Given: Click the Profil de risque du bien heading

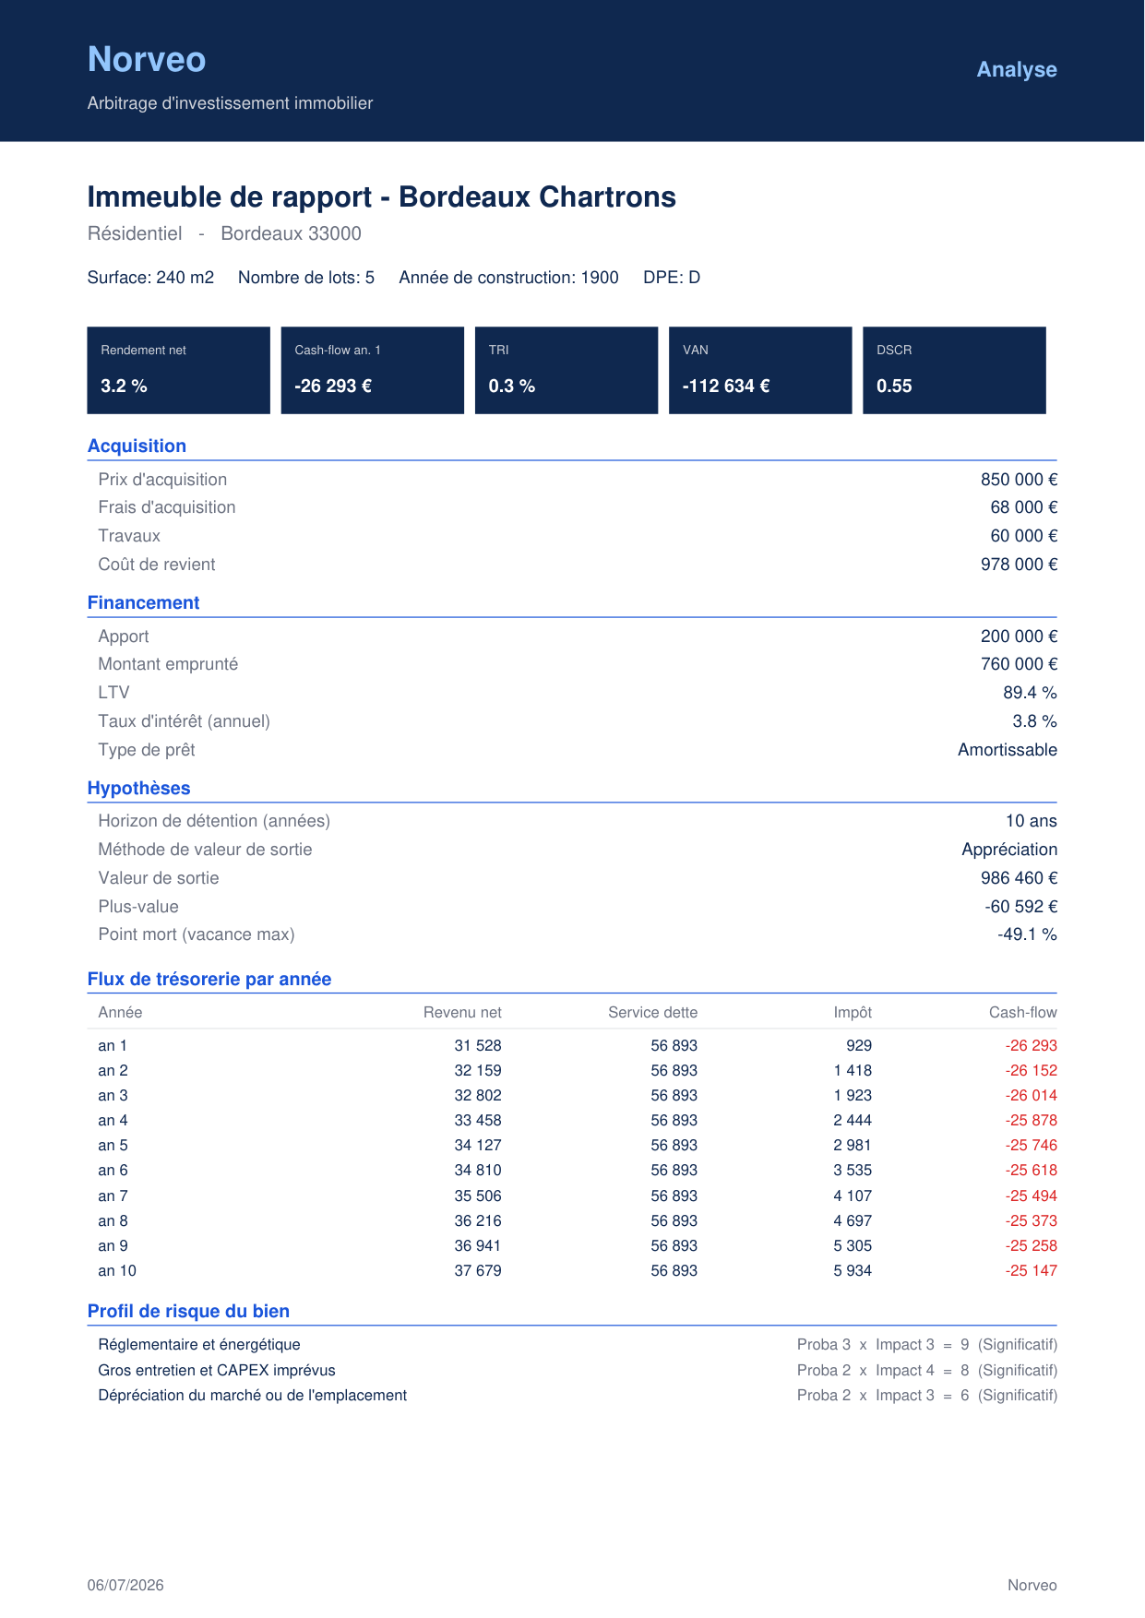Looking at the screenshot, I should [x=188, y=1312].
